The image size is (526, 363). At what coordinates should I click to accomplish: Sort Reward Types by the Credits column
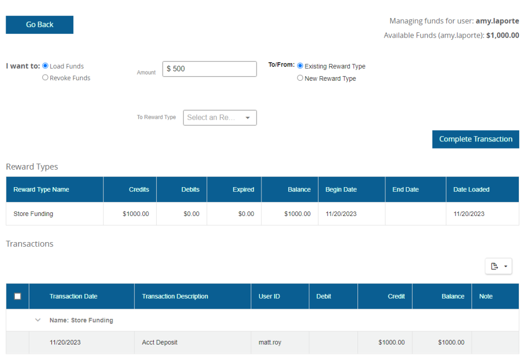139,190
